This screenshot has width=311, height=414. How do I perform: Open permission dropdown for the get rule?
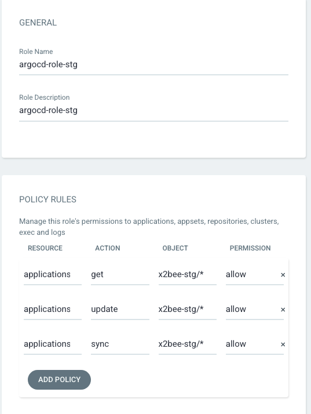(255, 275)
